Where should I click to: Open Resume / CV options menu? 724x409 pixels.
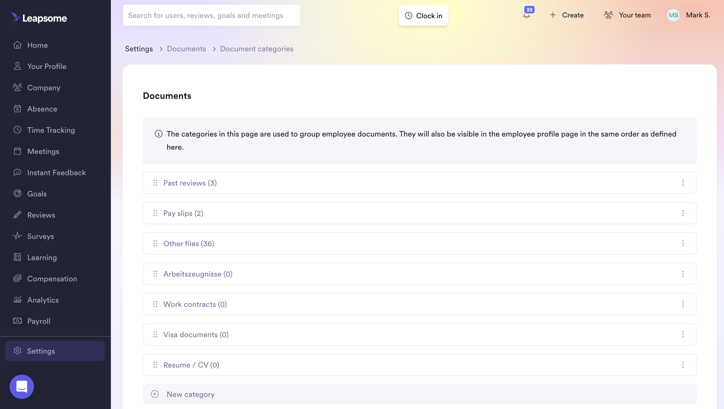pyautogui.click(x=683, y=365)
